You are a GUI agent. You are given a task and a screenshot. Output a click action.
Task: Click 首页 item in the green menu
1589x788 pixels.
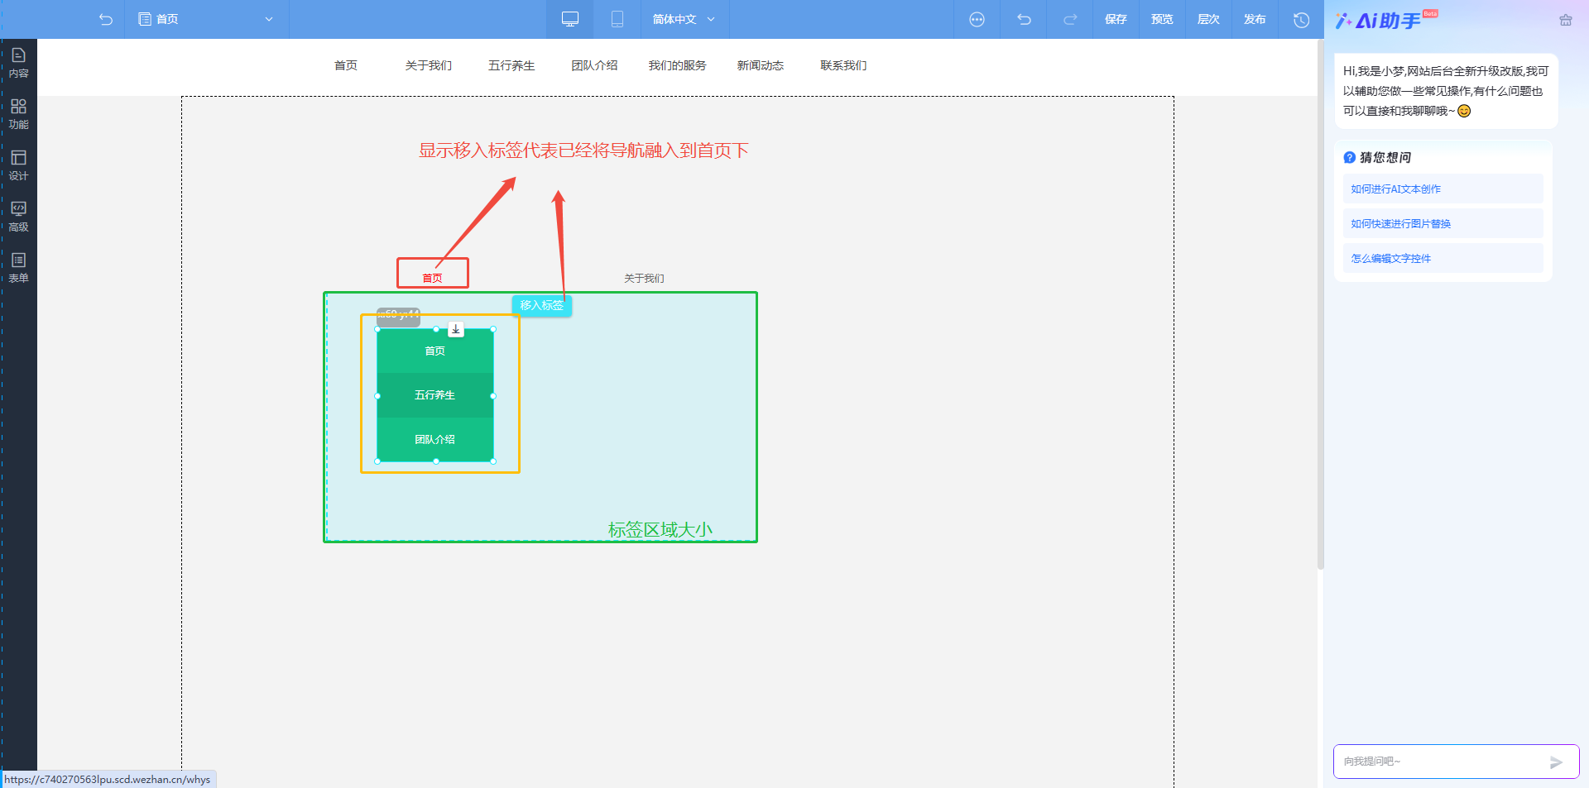pyautogui.click(x=435, y=351)
